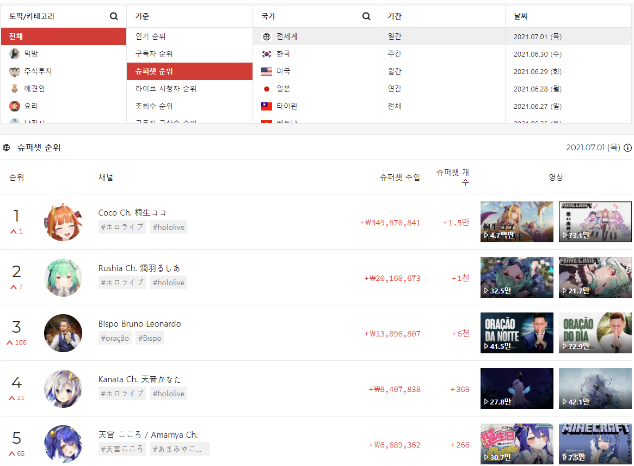Click #hololive tag under Kanata Ch.
The image size is (634, 466).
pyautogui.click(x=169, y=394)
